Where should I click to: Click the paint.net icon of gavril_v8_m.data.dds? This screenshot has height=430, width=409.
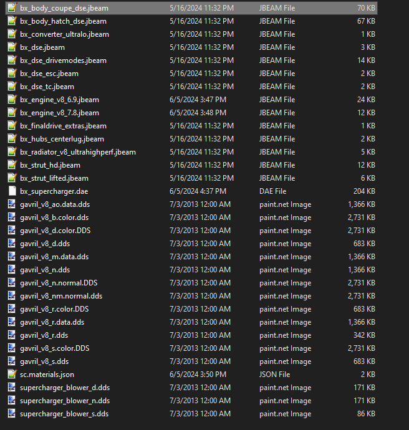coord(12,256)
